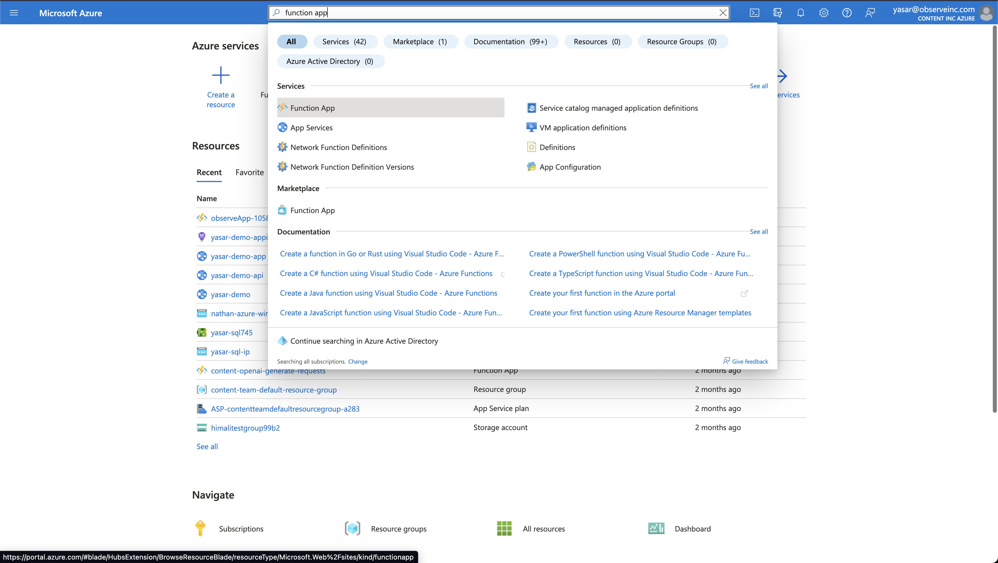Open directories and subscriptions filter icon
This screenshot has height=563, width=998.
777,13
